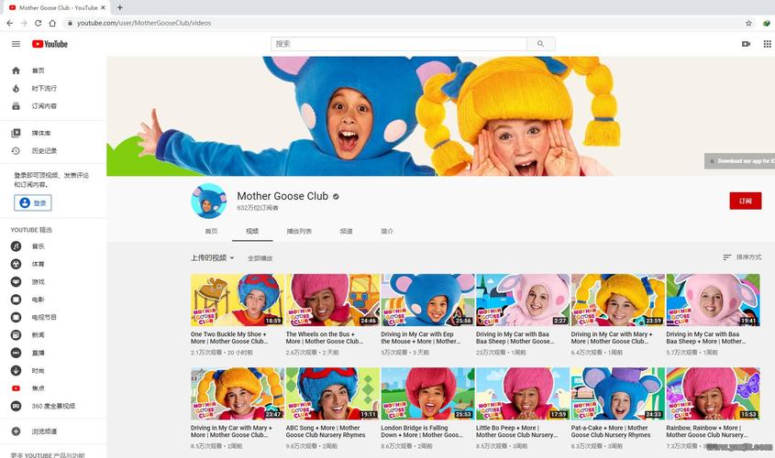Screen dimensions: 775x458
Task: Switch to 频道 channels tab
Action: [346, 231]
